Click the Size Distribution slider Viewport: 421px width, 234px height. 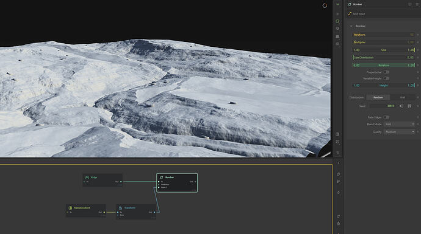tap(384, 58)
